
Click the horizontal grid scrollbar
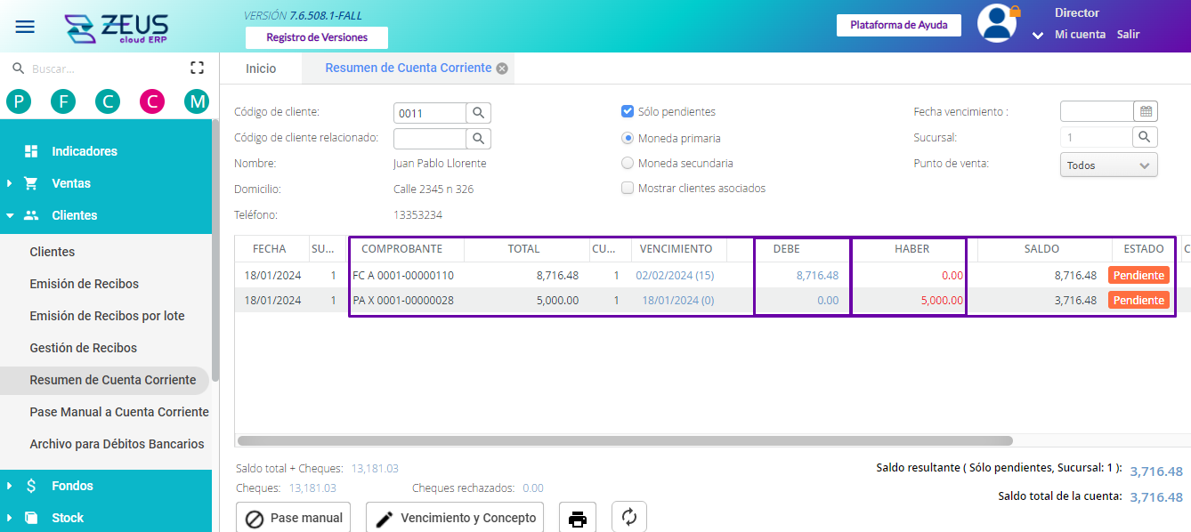[625, 440]
